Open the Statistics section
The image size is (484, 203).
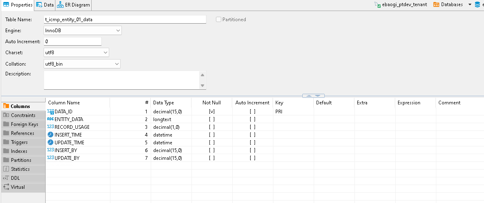pos(23,169)
